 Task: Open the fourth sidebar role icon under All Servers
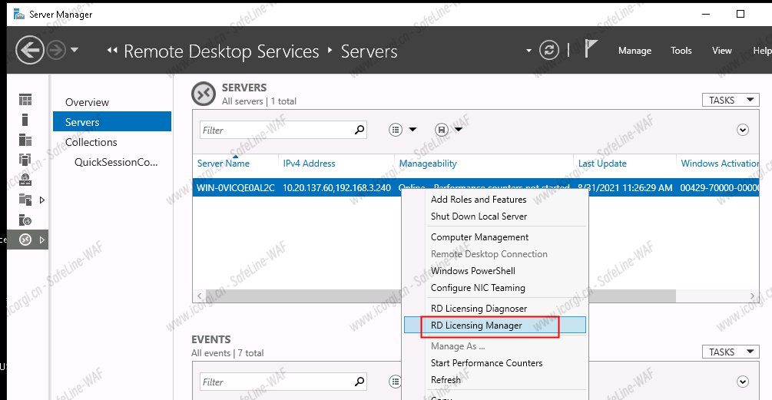pos(25,160)
